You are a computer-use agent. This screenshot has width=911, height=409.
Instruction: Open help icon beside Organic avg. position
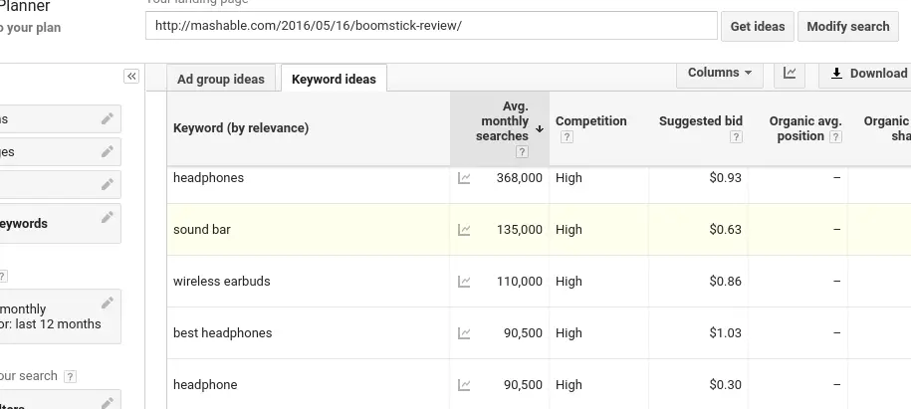point(835,136)
